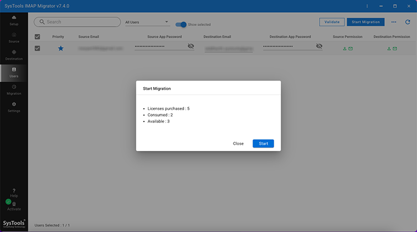The image size is (417, 232).
Task: Maximize the SysTools window
Action: point(395,6)
